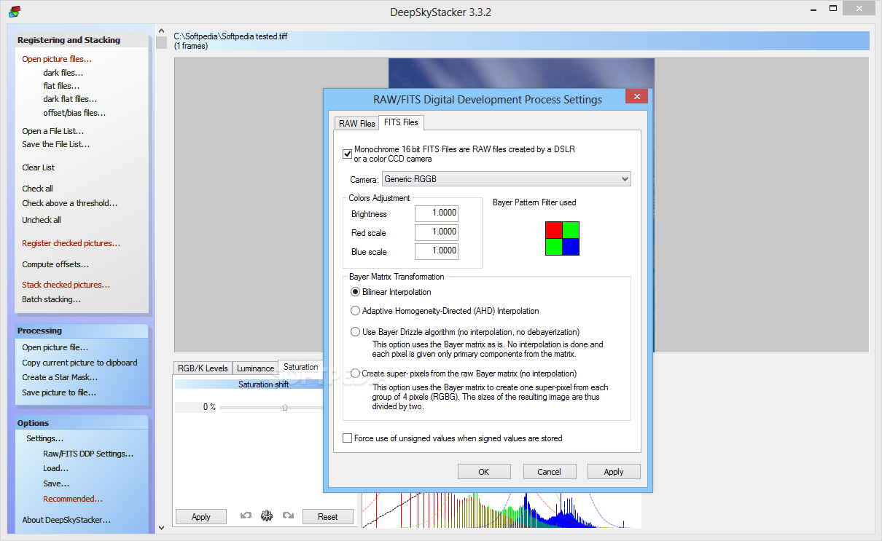Viewport: 882px width, 541px height.
Task: Click Raw/FITS DDP Settings...
Action: [x=88, y=454]
